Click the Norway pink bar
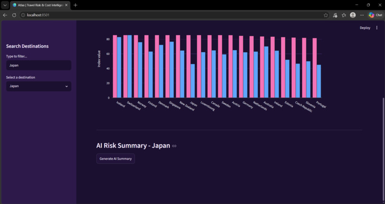This screenshot has height=204, width=385. pos(136,66)
